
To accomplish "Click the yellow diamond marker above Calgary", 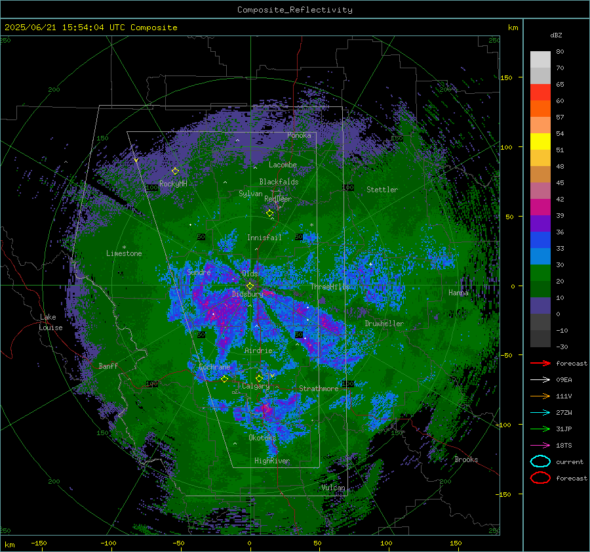I will click(x=259, y=378).
